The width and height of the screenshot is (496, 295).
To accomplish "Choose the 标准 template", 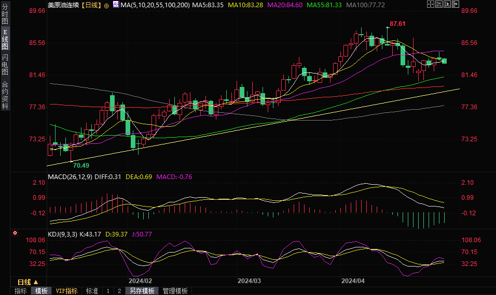I will click(92, 291).
